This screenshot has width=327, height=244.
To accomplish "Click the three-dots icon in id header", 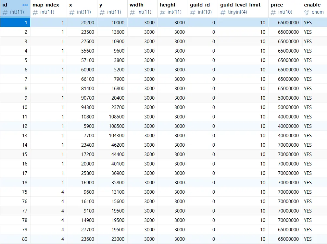I will click(25, 5).
